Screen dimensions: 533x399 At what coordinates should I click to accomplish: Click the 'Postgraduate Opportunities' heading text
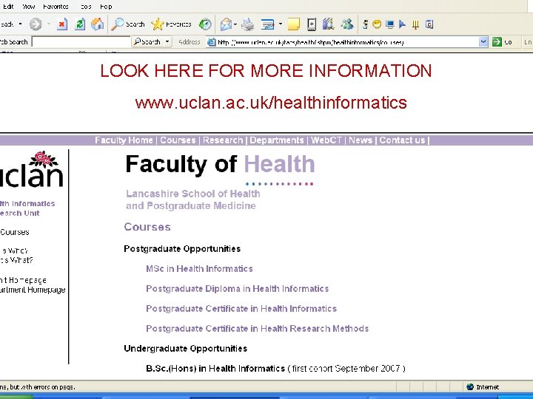[x=182, y=249]
